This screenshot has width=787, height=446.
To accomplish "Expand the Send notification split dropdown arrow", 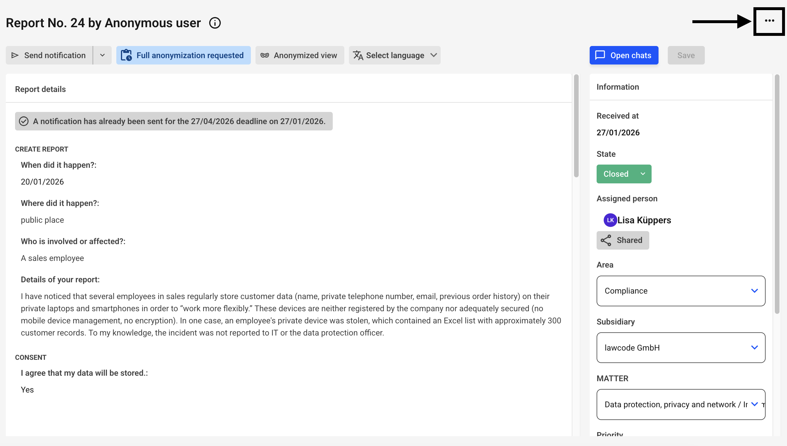I will point(102,56).
